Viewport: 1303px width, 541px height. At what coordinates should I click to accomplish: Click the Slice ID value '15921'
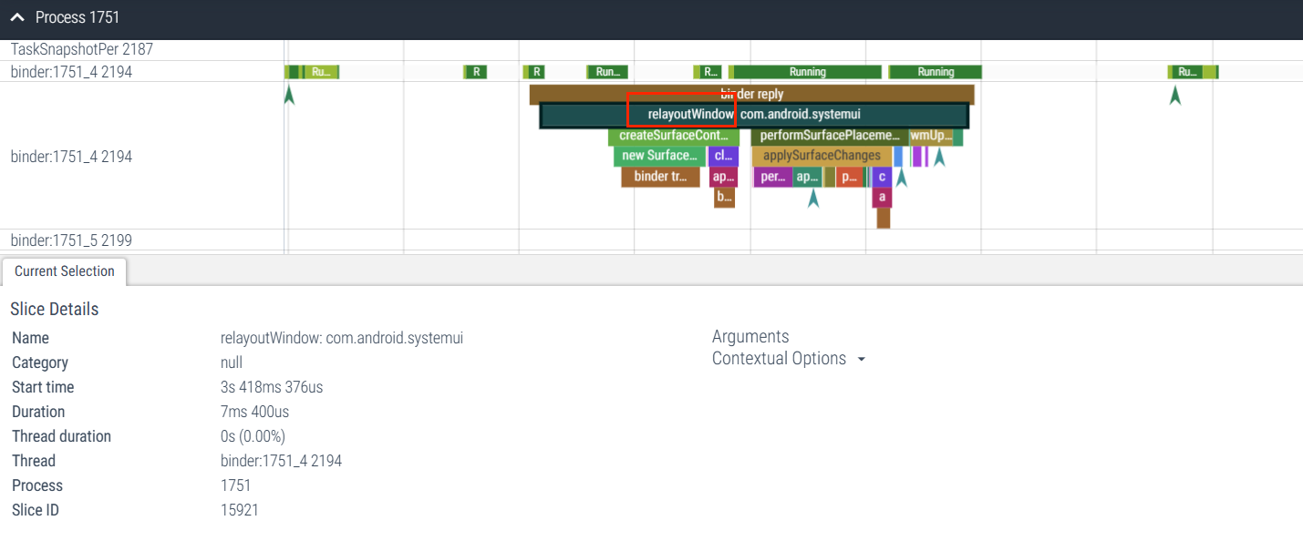(x=240, y=510)
